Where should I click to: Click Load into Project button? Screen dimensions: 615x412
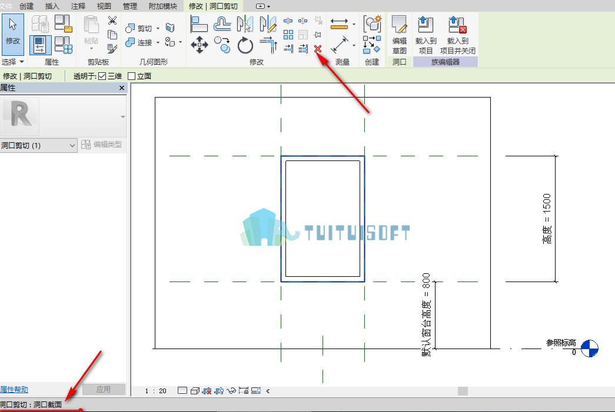click(425, 35)
